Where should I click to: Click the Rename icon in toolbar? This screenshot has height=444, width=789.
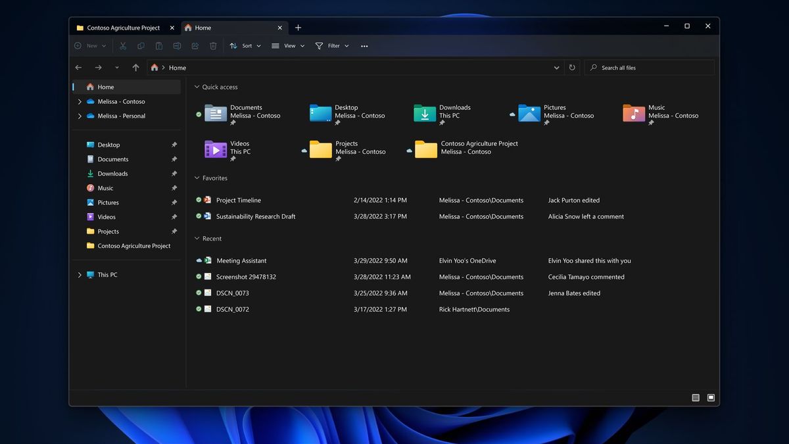(x=177, y=46)
